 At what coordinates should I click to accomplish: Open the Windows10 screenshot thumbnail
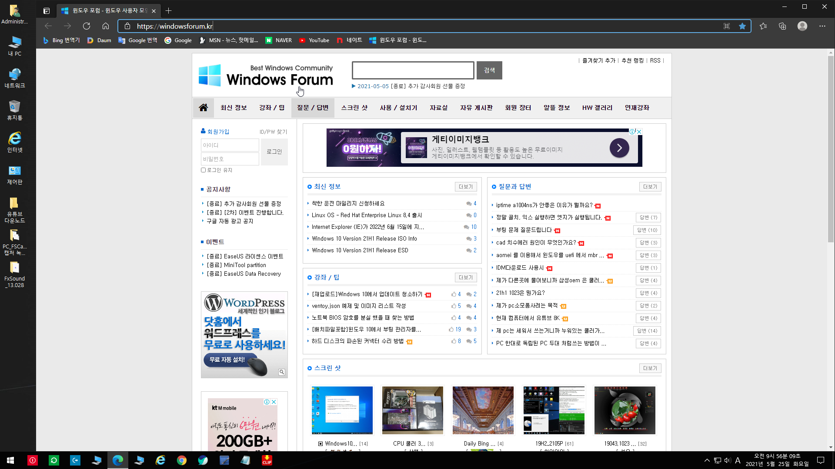[342, 410]
